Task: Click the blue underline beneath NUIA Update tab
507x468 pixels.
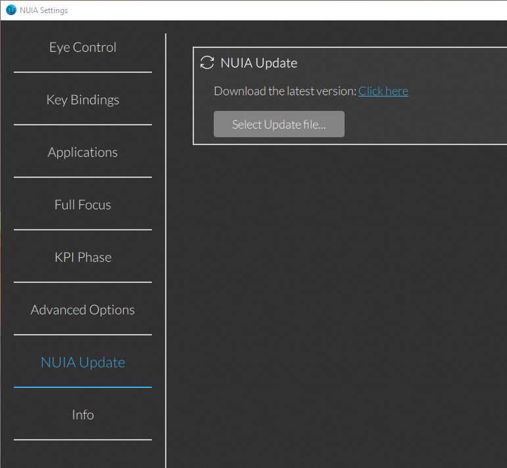Action: coord(83,387)
